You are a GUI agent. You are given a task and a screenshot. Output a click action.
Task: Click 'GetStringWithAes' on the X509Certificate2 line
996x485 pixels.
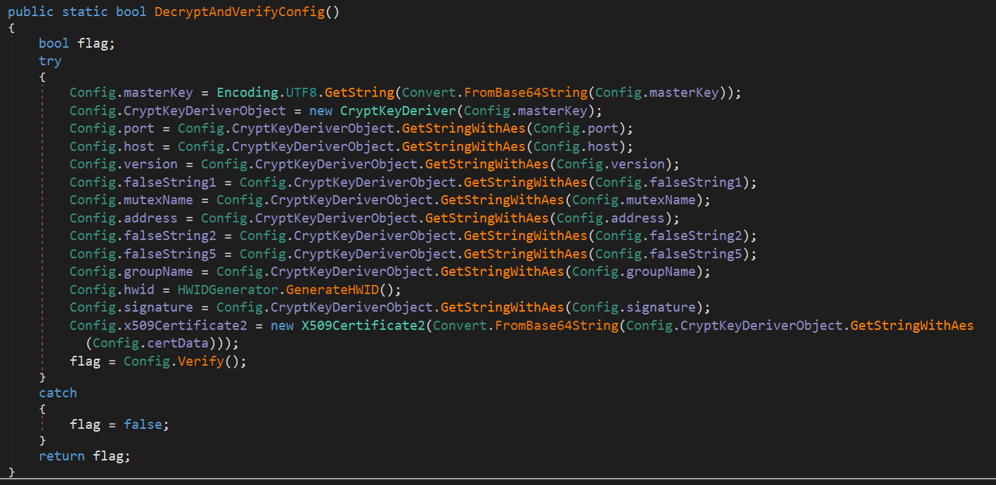pyautogui.click(x=912, y=326)
